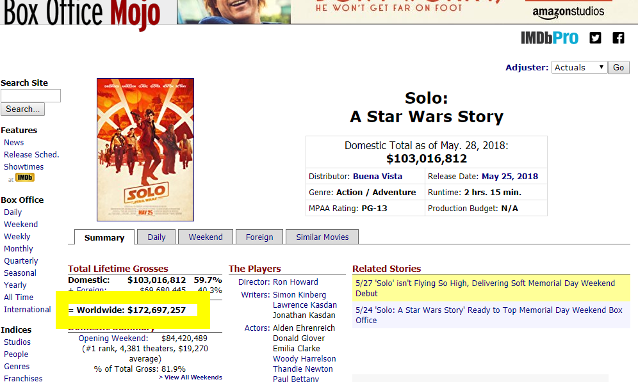This screenshot has width=638, height=382.
Task: Open actor Alden Ehrenreich's page
Action: tap(304, 328)
